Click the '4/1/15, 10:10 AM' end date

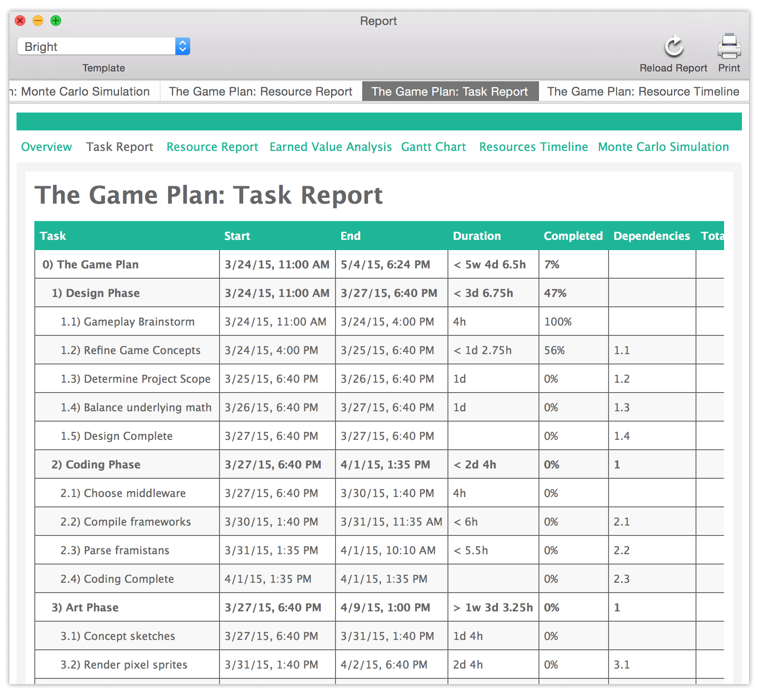coord(388,550)
